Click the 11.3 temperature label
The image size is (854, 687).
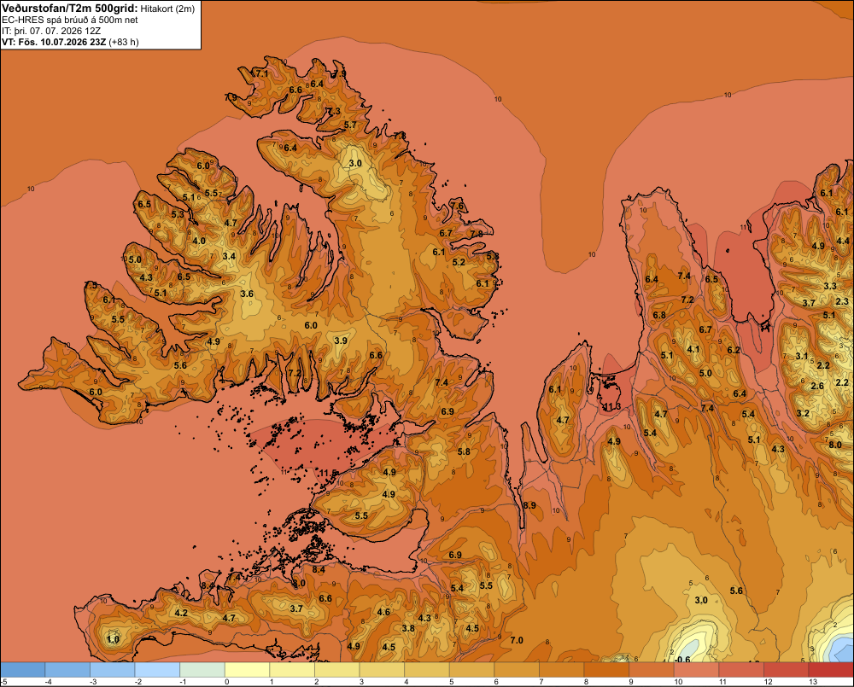612,406
